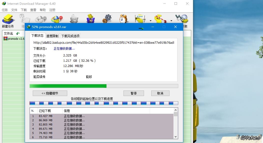Select thread row 6 with 73.710 MB

pos(102,137)
